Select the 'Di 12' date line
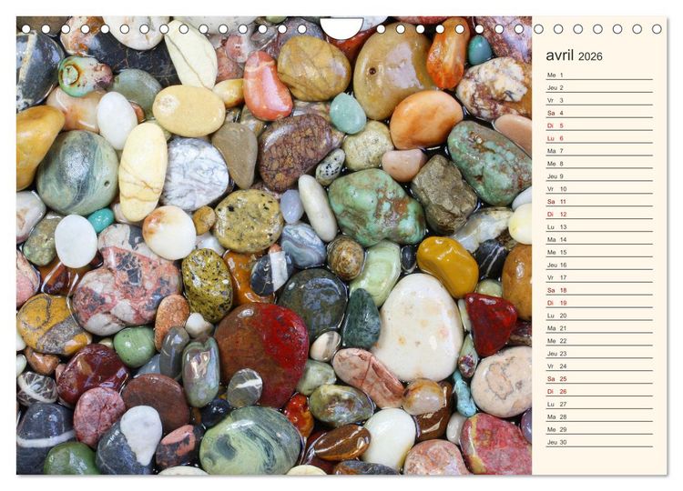Image resolution: width=683 pixels, height=491 pixels. (x=599, y=214)
